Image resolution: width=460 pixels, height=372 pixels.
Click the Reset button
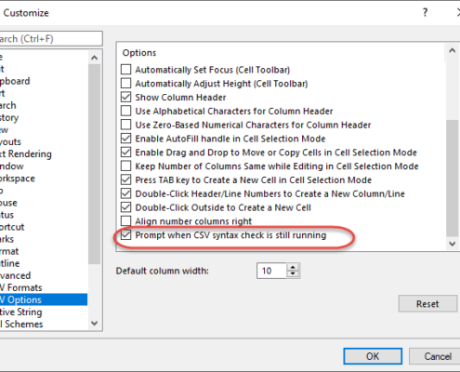click(x=427, y=304)
